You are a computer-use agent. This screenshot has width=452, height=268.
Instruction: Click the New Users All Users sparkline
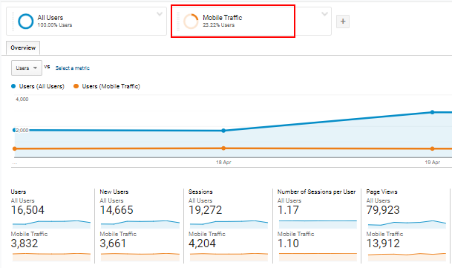[x=140, y=224]
